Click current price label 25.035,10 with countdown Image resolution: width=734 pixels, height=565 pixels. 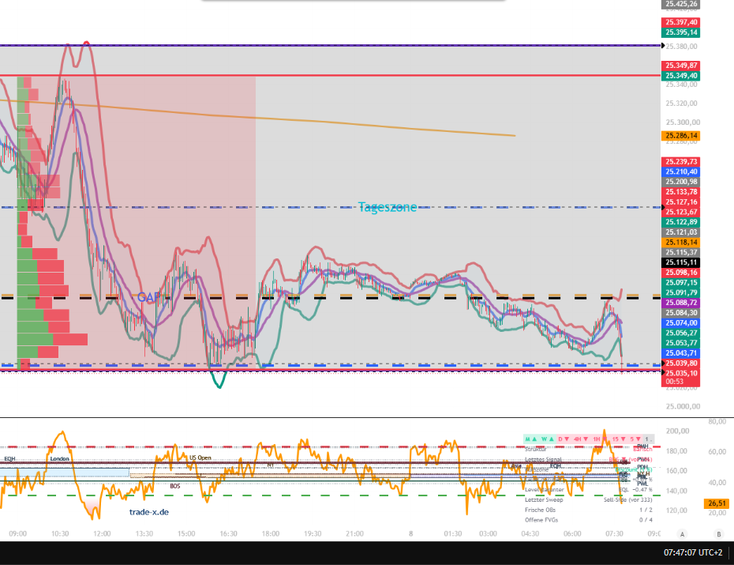pyautogui.click(x=680, y=378)
